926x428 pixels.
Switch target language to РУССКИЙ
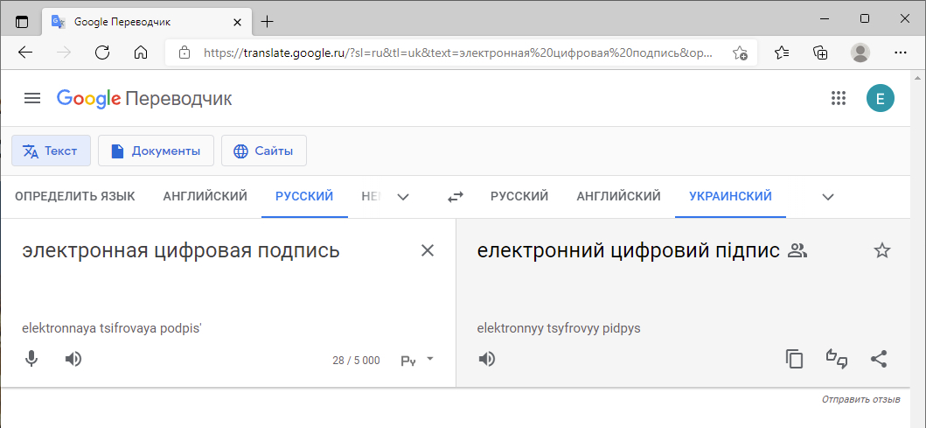pyautogui.click(x=519, y=196)
